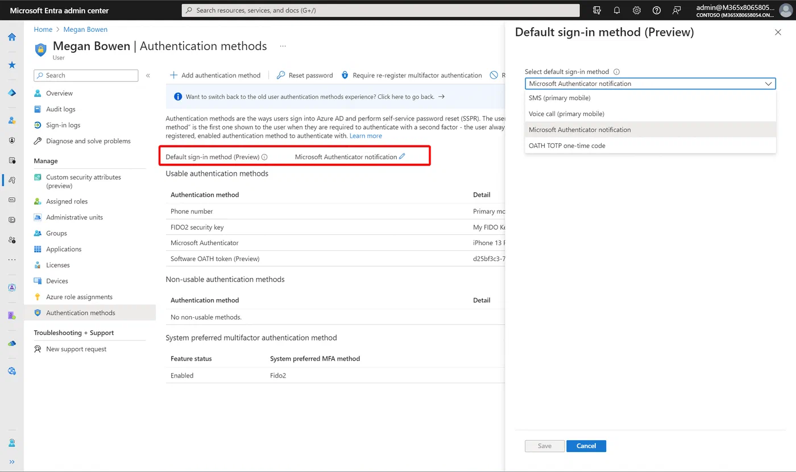
Task: Click the Fido2 system preferred MFA value
Action: (x=278, y=375)
